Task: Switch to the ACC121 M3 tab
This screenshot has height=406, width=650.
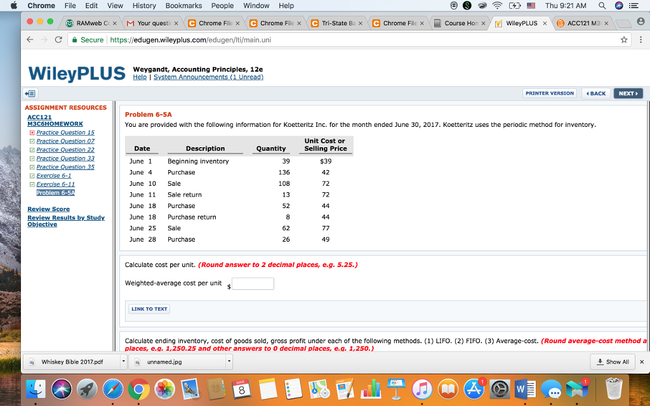Action: point(583,23)
